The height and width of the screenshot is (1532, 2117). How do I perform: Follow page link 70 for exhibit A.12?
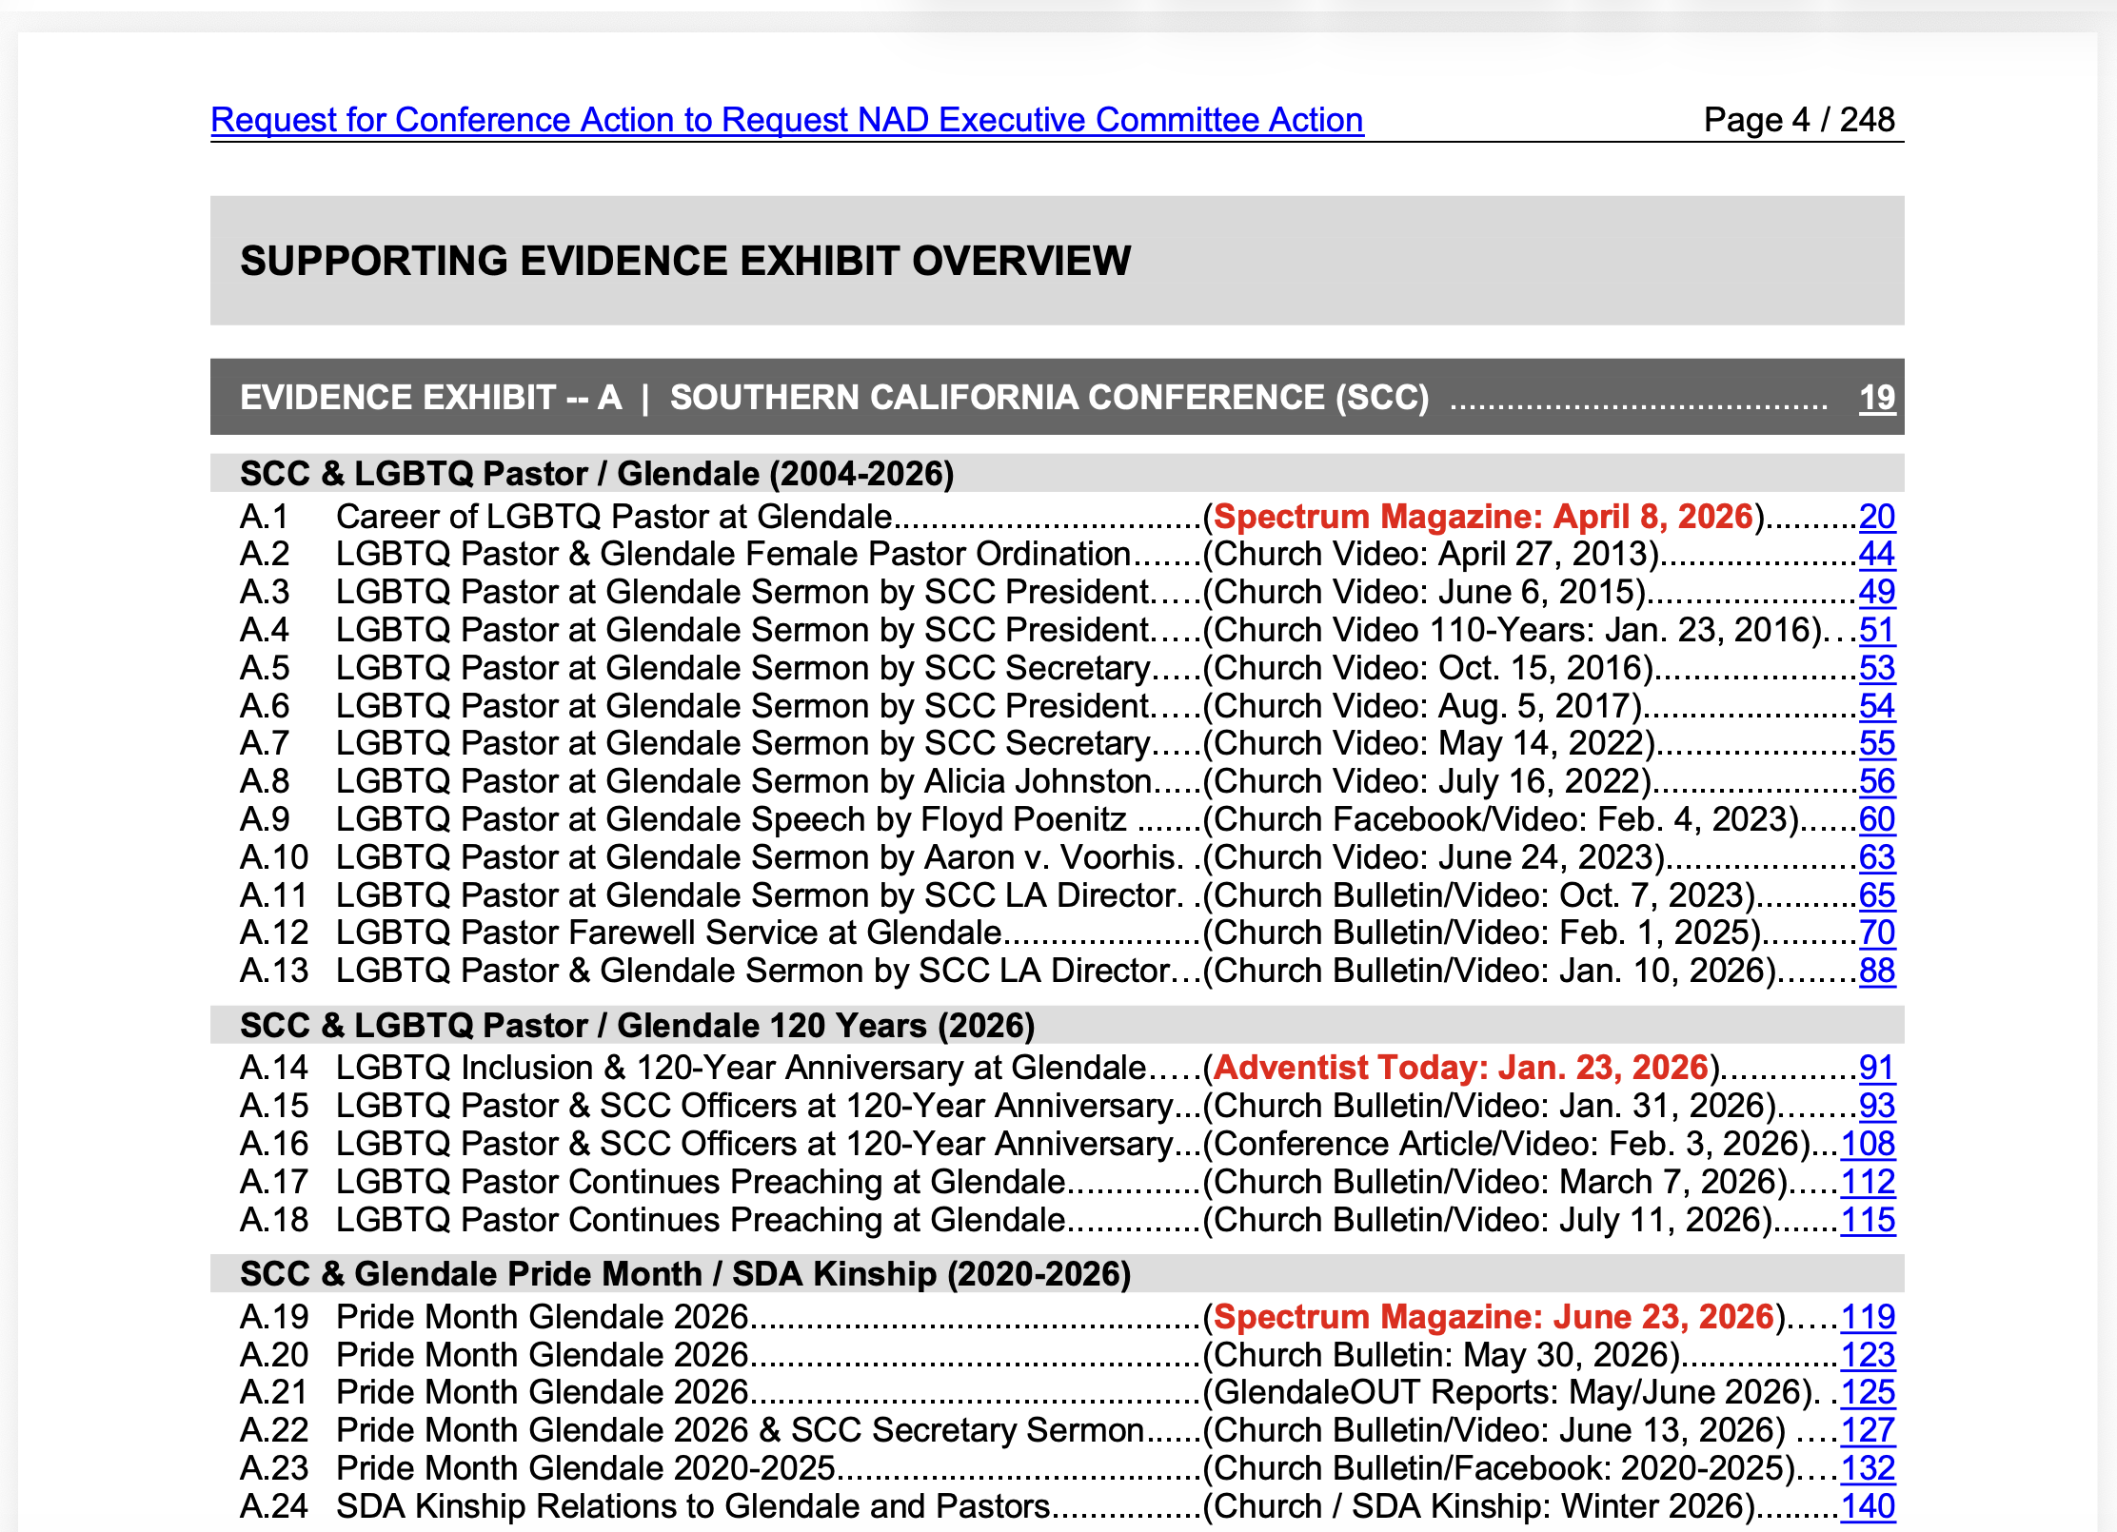pos(1877,933)
